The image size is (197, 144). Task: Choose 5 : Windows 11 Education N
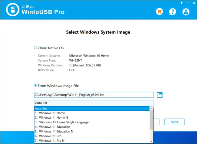[92, 131]
